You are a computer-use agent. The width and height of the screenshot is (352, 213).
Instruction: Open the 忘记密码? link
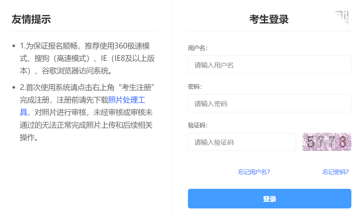335,172
